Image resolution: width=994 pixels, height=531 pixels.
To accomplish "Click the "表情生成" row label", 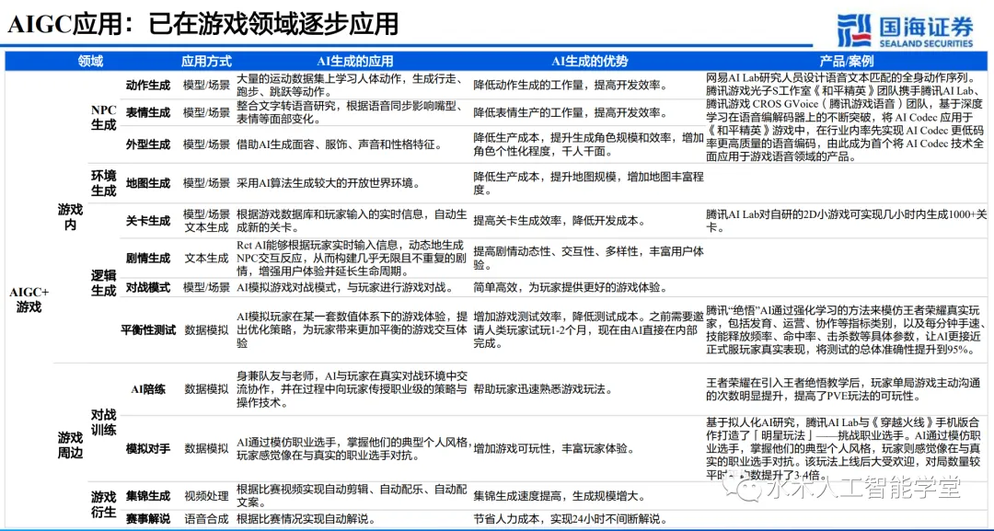I will [x=148, y=113].
